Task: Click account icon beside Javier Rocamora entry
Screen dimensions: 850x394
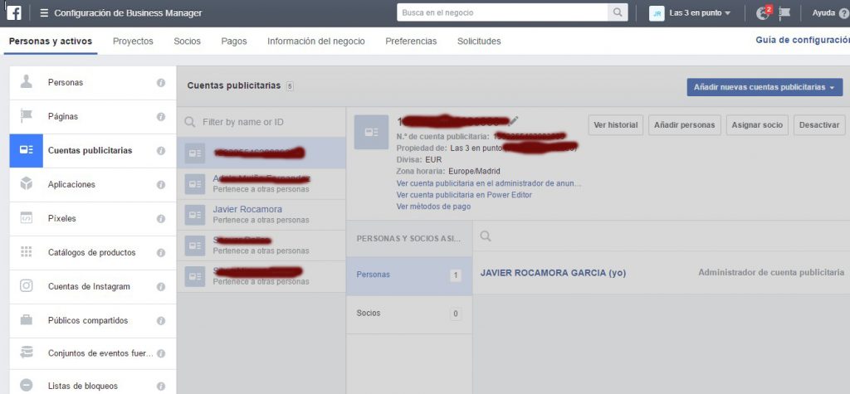Action: click(x=194, y=215)
